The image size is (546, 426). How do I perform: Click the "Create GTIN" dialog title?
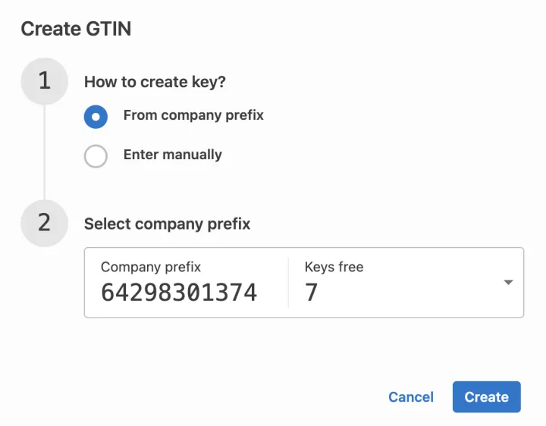click(x=76, y=30)
